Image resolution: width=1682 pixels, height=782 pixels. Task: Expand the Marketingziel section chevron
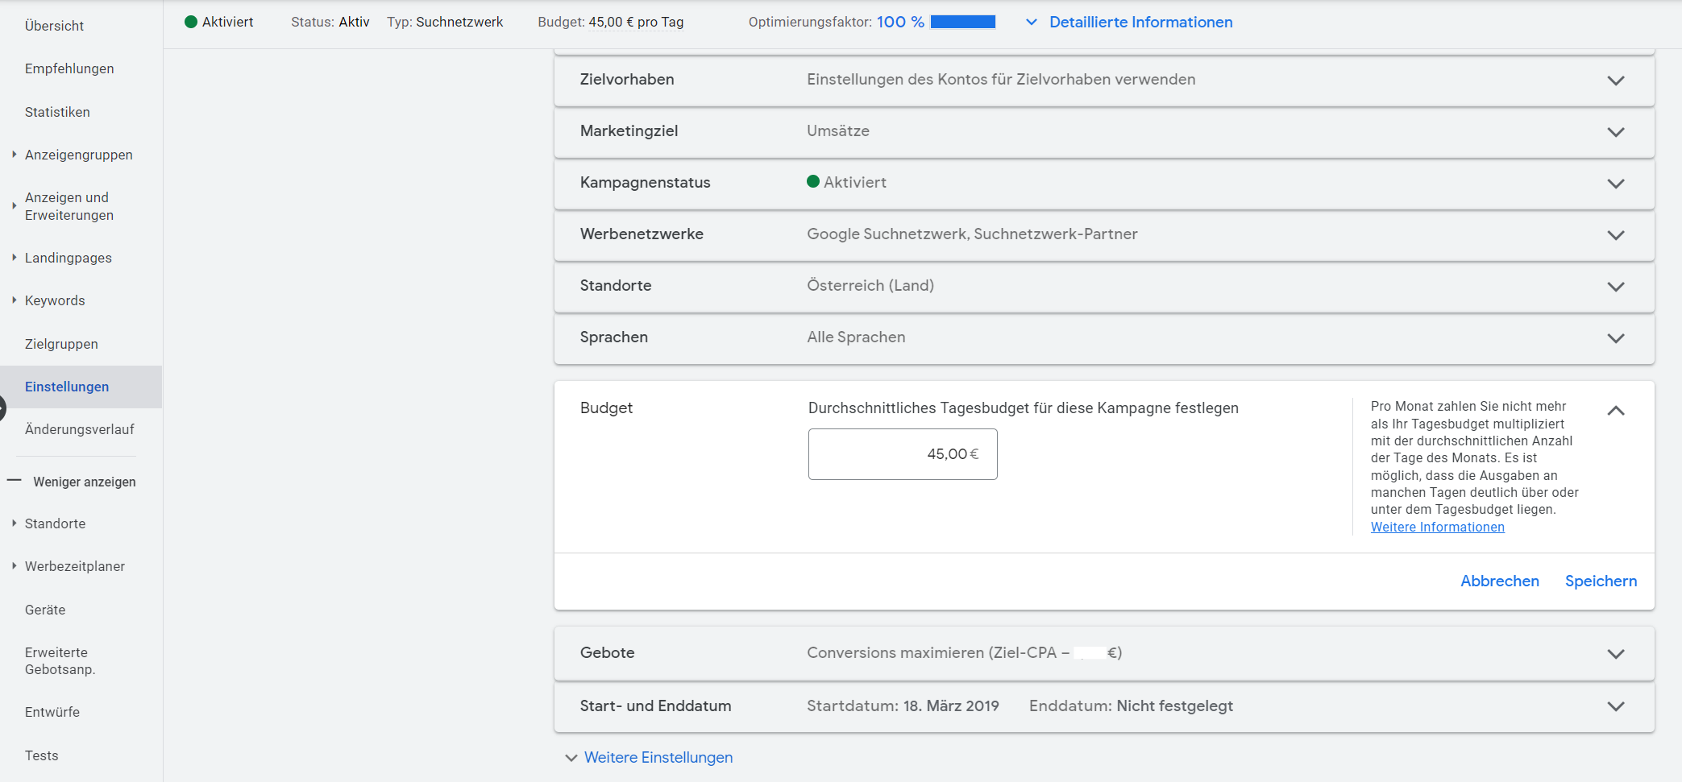[1615, 132]
